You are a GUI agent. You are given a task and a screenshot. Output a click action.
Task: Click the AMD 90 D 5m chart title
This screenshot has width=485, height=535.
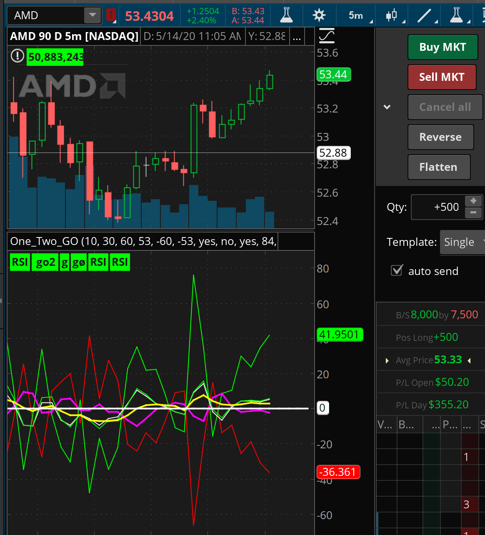74,36
